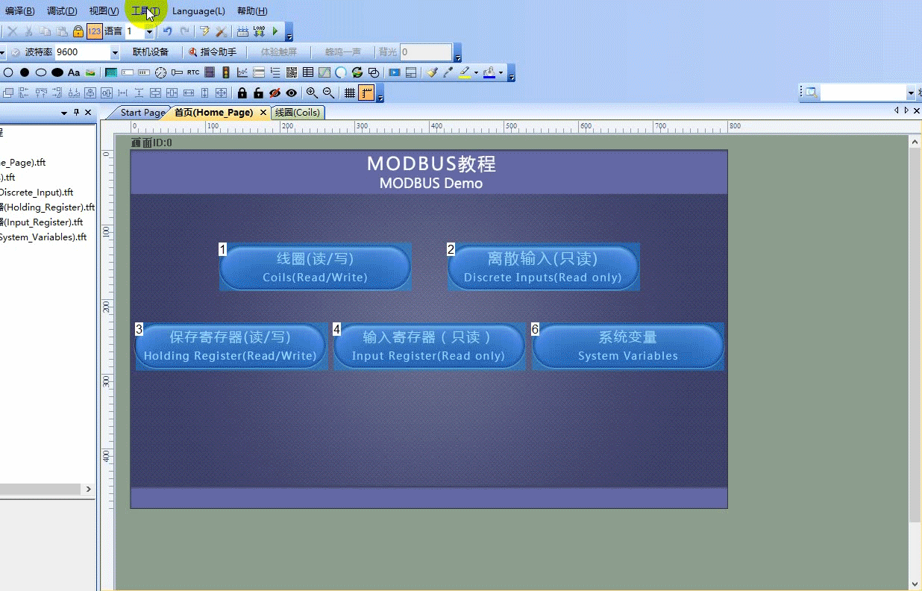Select the Aa text tool
The height and width of the screenshot is (591, 922).
74,72
